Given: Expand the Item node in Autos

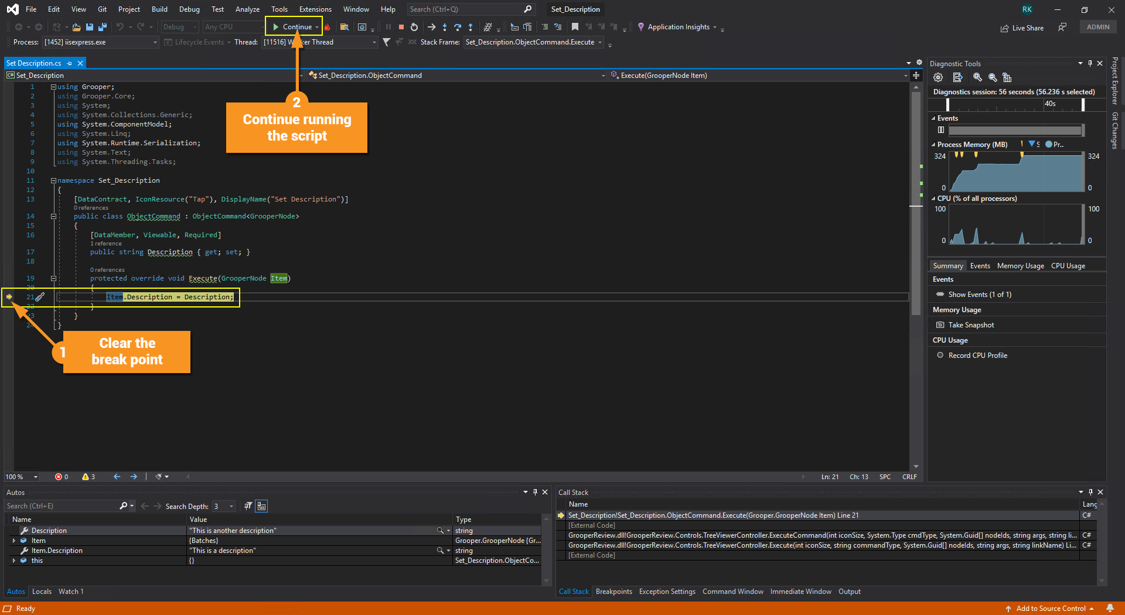Looking at the screenshot, I should coord(14,541).
